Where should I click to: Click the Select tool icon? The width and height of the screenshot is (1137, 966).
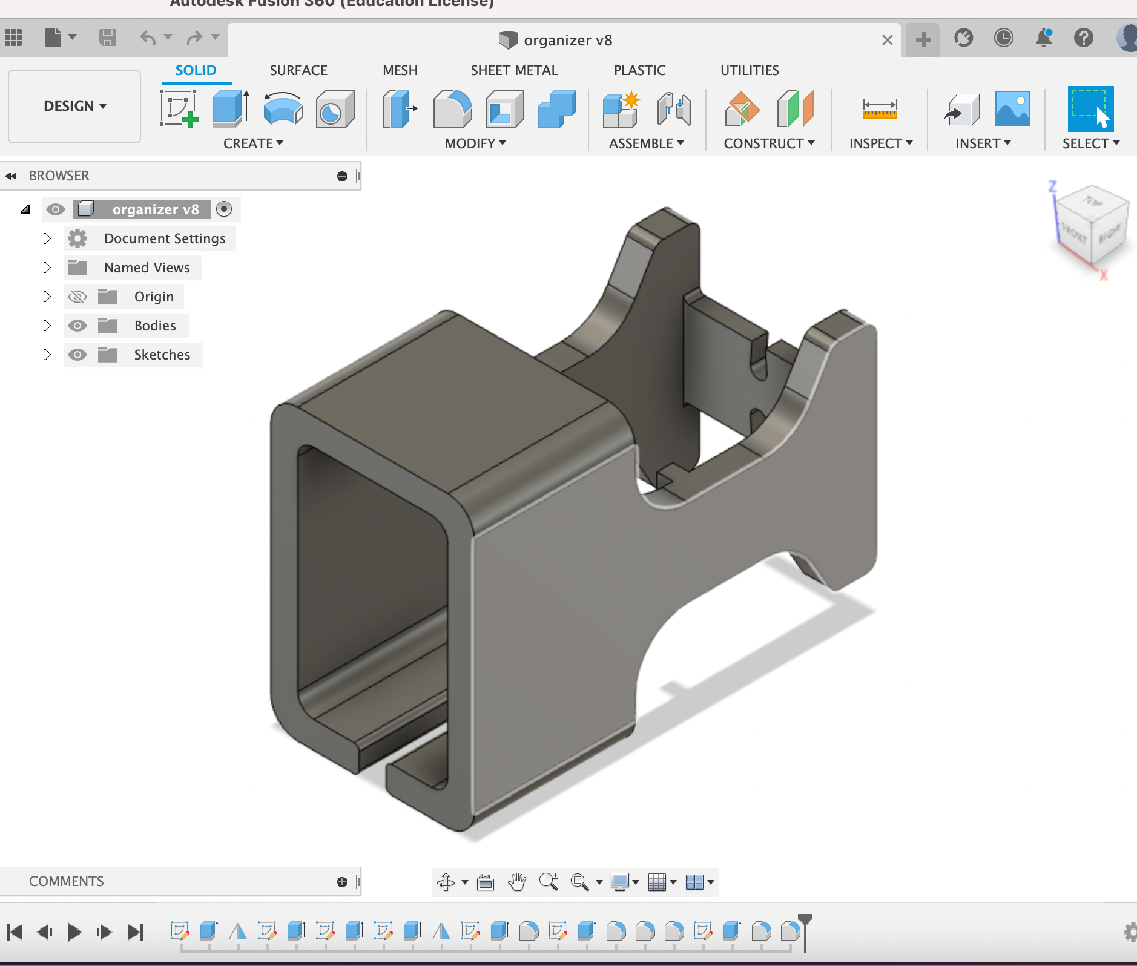1090,108
